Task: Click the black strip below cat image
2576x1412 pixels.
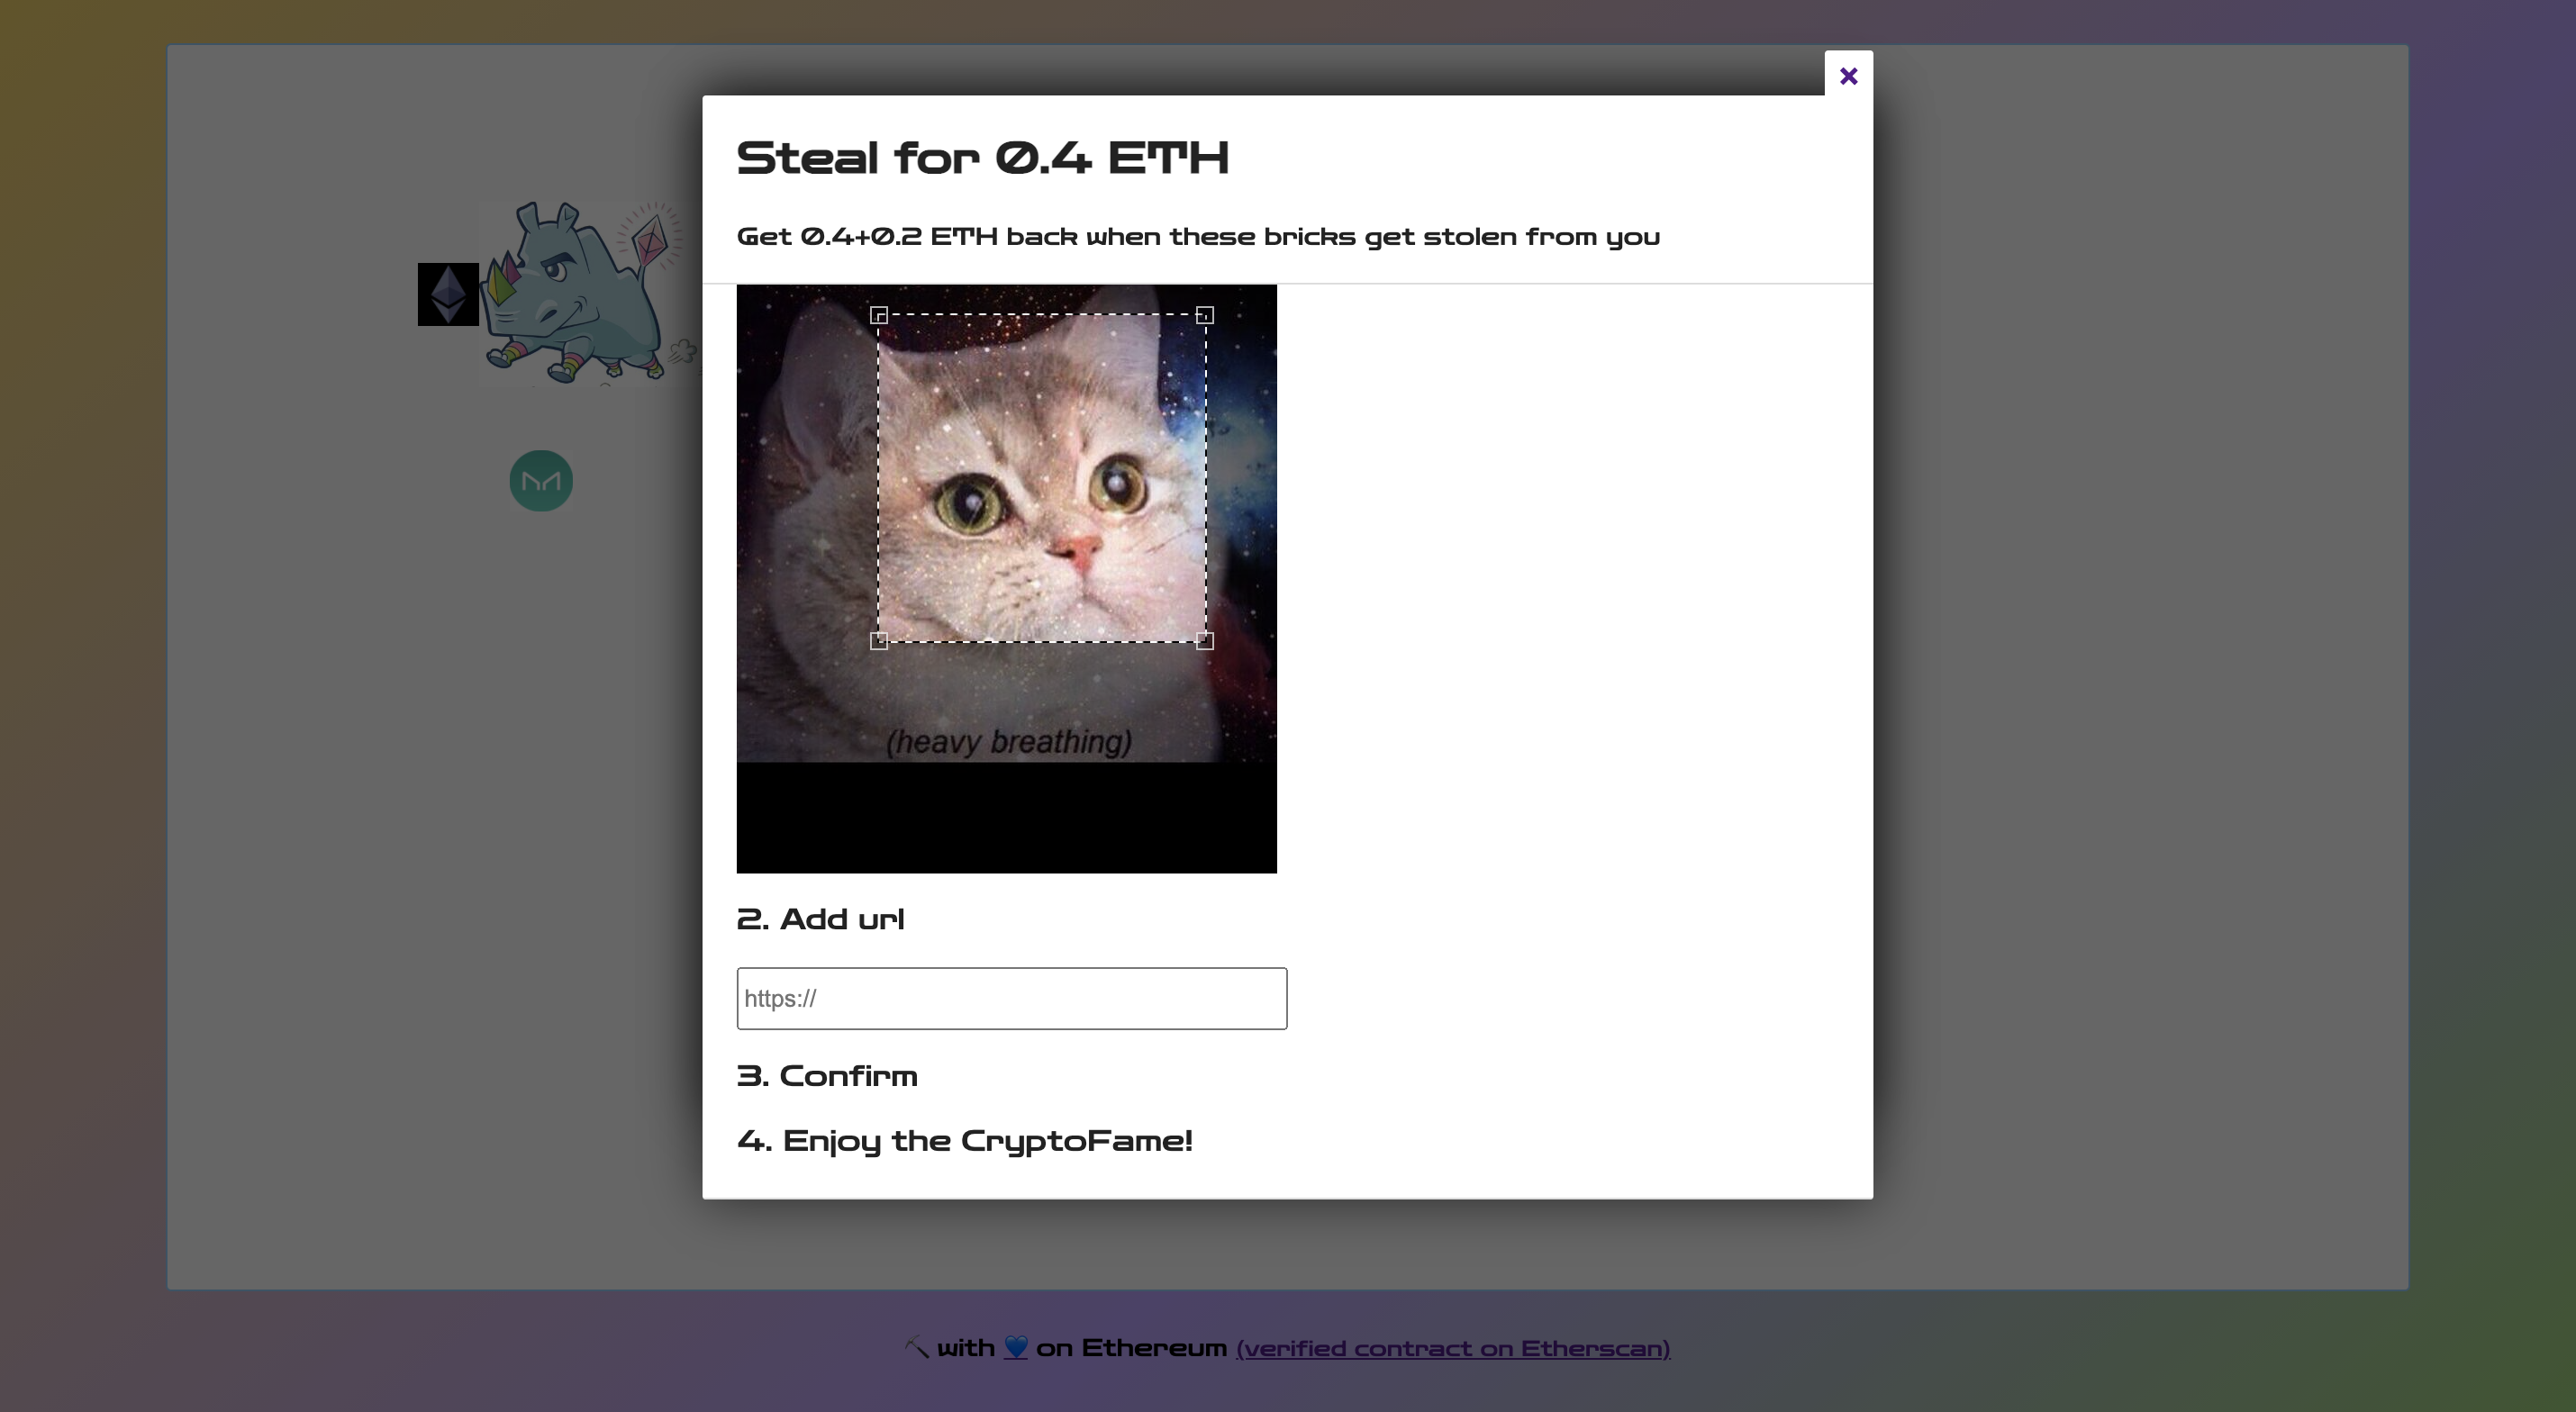Action: 1006,817
